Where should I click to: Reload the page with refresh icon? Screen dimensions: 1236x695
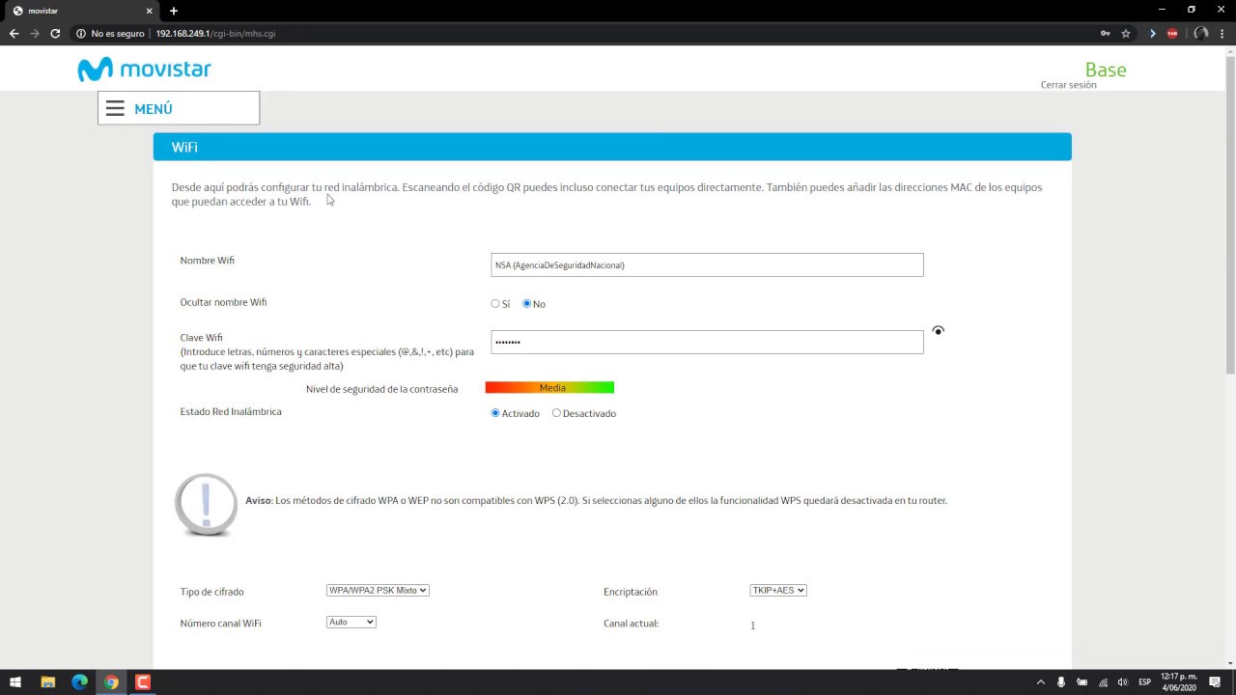click(55, 33)
